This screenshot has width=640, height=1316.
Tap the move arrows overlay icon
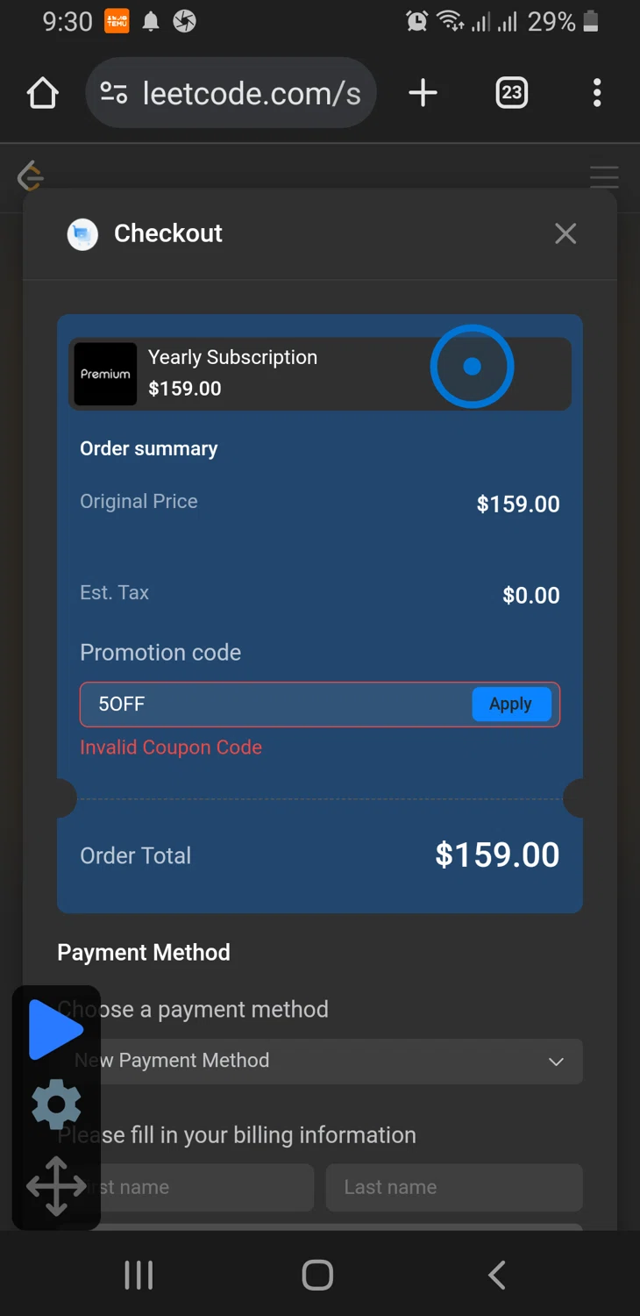click(56, 1186)
